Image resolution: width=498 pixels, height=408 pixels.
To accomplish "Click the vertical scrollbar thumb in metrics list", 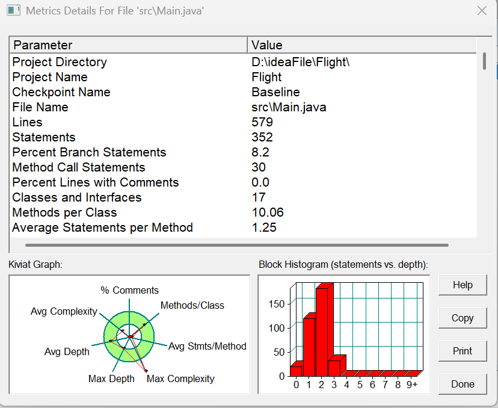I will 484,61.
